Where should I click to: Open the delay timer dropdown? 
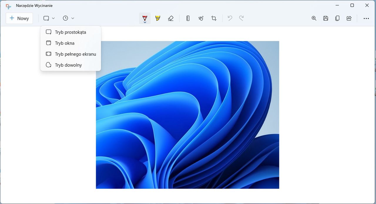(x=68, y=18)
